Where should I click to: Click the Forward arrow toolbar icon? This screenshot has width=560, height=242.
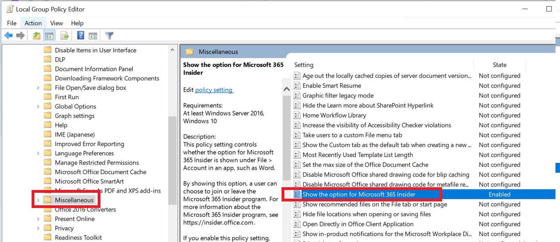coord(21,35)
